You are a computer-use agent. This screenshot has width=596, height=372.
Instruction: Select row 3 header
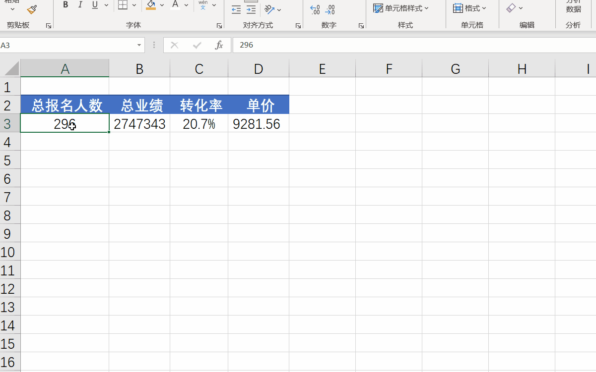click(x=10, y=123)
